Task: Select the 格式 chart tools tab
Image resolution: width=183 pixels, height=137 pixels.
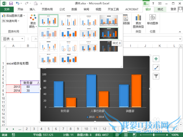Action: pos(160,9)
